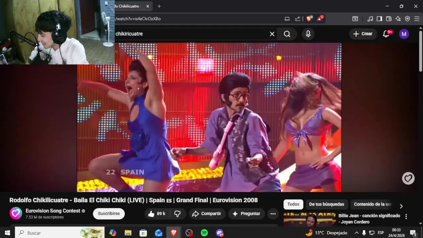Click the page vertical scrollbar
The width and height of the screenshot is (423, 238).
click(x=420, y=51)
